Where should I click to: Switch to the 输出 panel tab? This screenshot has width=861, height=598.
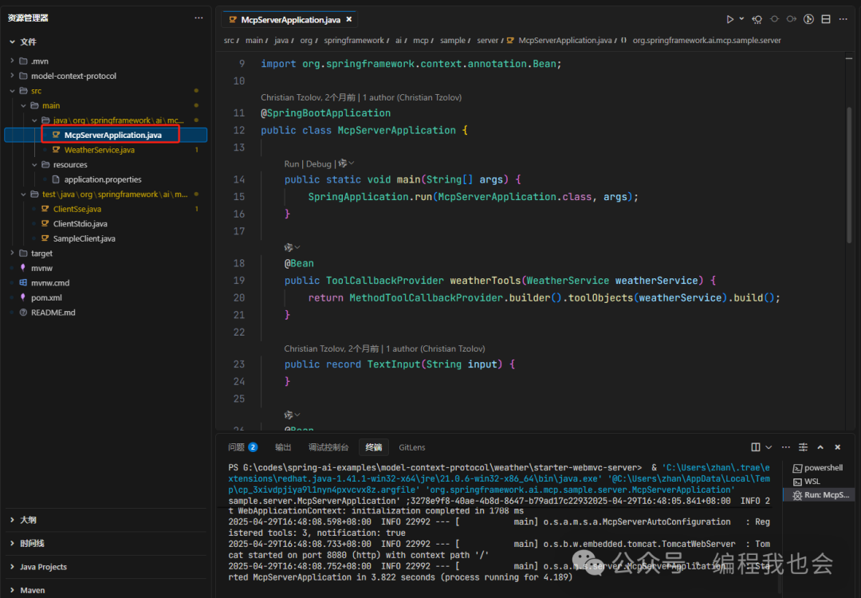tap(283, 447)
